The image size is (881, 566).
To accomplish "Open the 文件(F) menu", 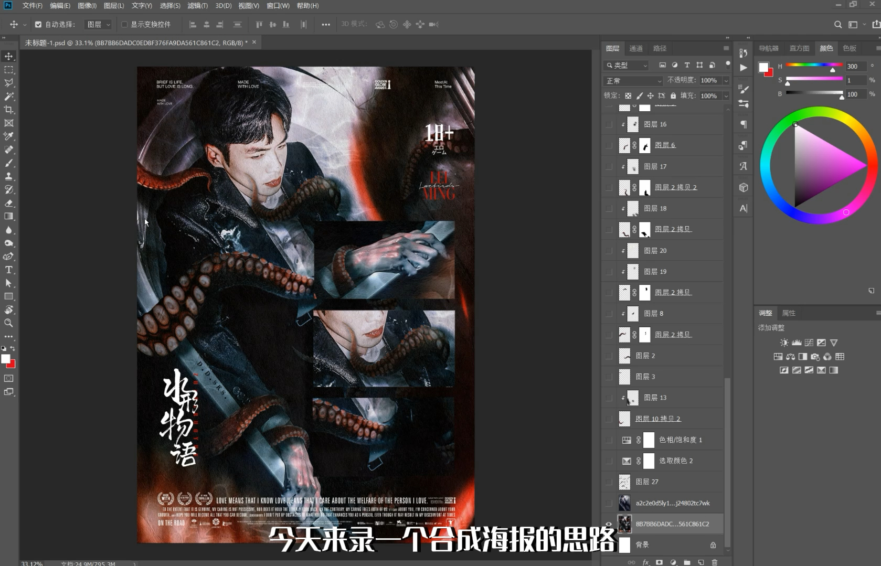I will (32, 5).
